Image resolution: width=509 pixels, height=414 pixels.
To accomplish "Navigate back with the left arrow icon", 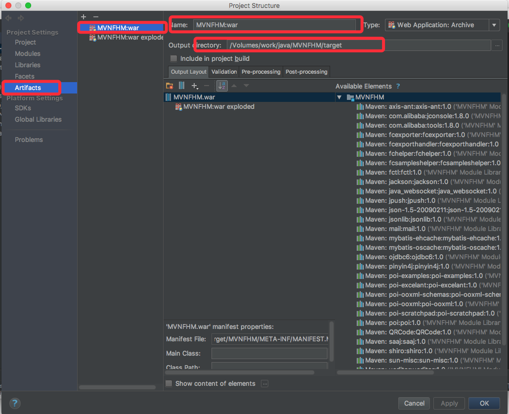I will tap(8, 18).
